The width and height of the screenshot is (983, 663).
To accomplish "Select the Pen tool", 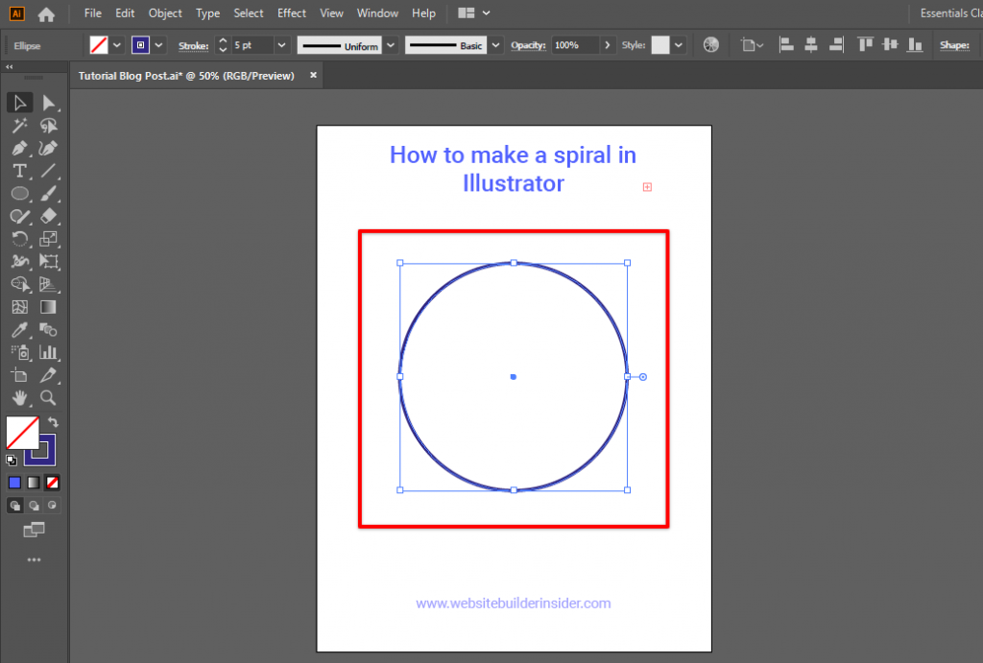I will click(x=20, y=149).
